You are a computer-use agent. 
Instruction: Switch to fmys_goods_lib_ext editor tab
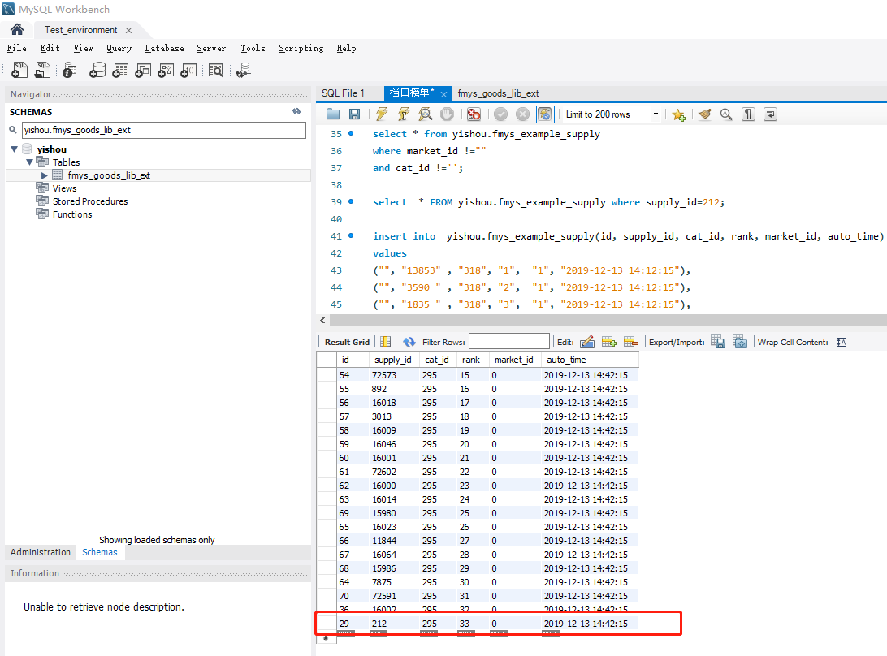[x=498, y=93]
